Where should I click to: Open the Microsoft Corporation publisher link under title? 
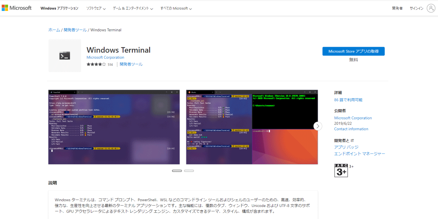(105, 57)
